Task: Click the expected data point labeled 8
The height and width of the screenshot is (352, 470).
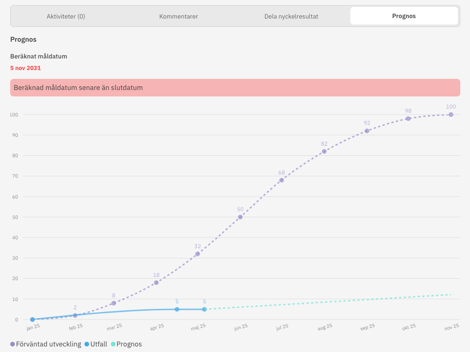Action: click(x=114, y=303)
